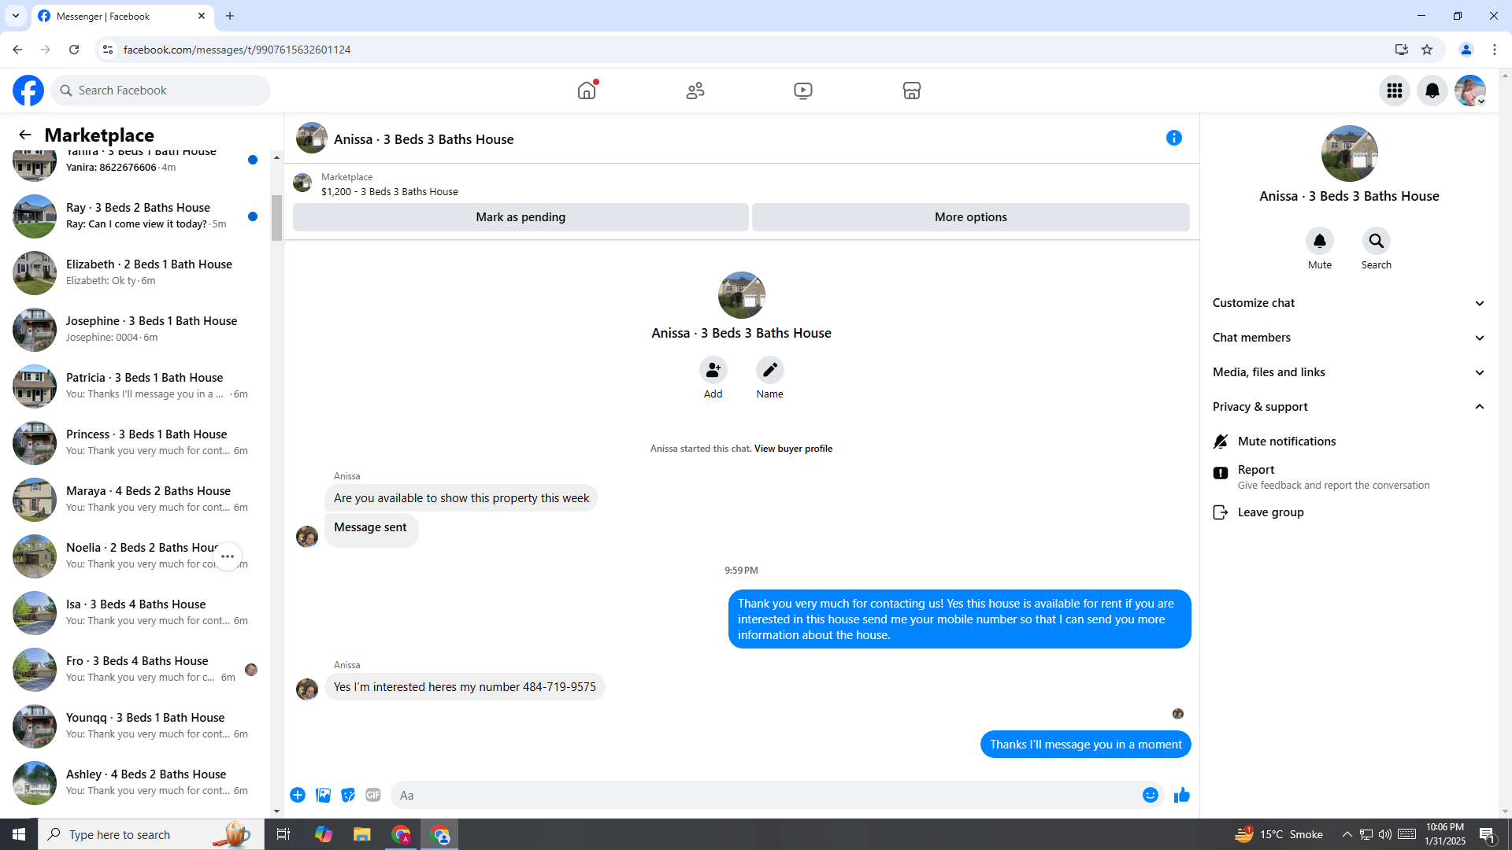Click the Anissa phone number message
The width and height of the screenshot is (1512, 850).
pyautogui.click(x=465, y=687)
